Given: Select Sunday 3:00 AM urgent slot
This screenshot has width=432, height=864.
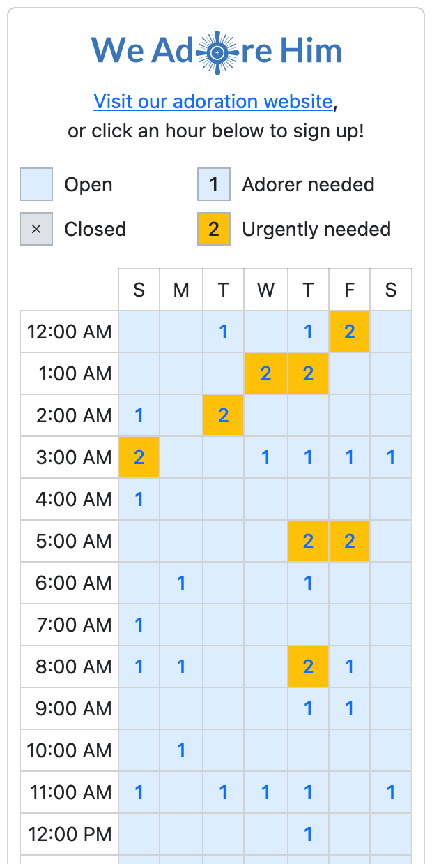Looking at the screenshot, I should point(139,457).
